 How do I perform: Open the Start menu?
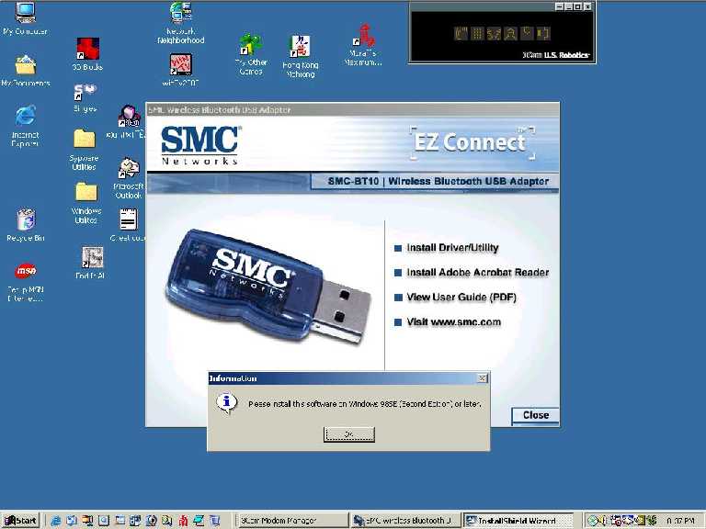pos(20,521)
